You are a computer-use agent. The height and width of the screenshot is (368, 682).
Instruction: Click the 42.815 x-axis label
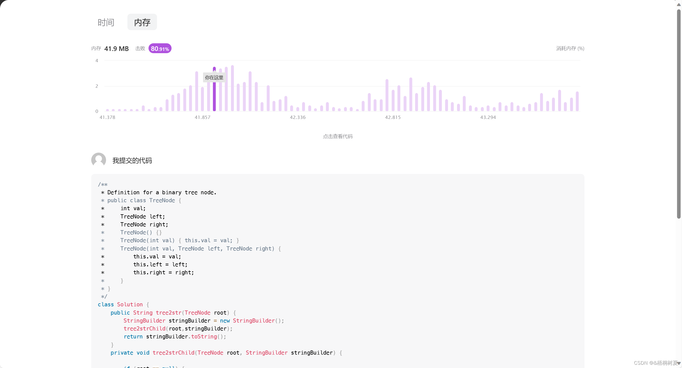393,117
